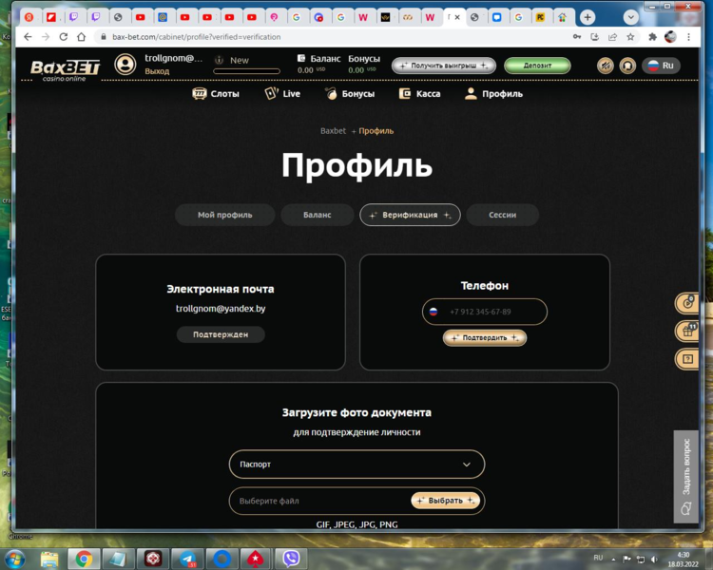This screenshot has width=713, height=570.
Task: Open the Задать вопрос chat tab
Action: (x=686, y=477)
